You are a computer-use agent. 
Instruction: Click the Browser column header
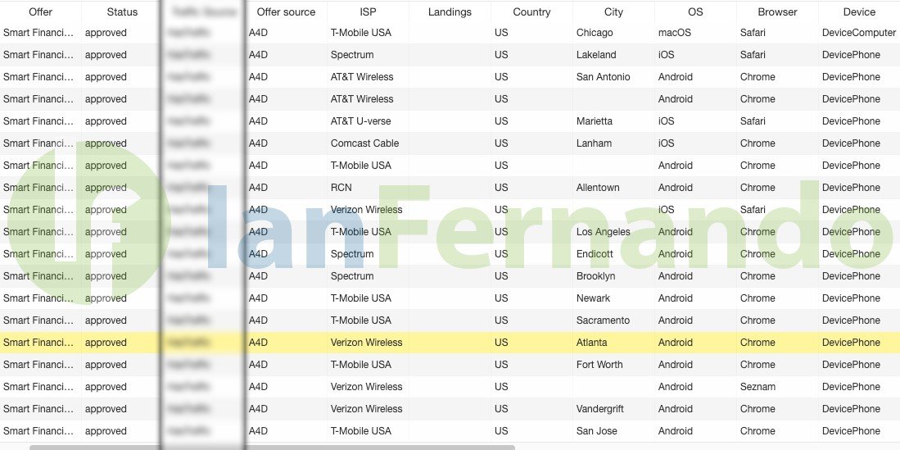[777, 11]
